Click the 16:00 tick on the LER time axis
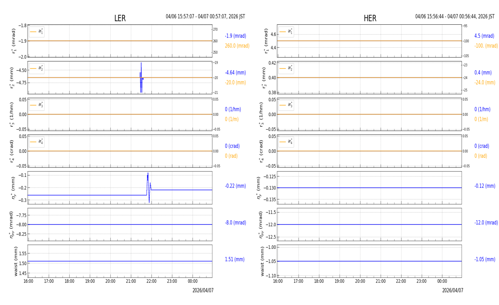 click(x=28, y=281)
